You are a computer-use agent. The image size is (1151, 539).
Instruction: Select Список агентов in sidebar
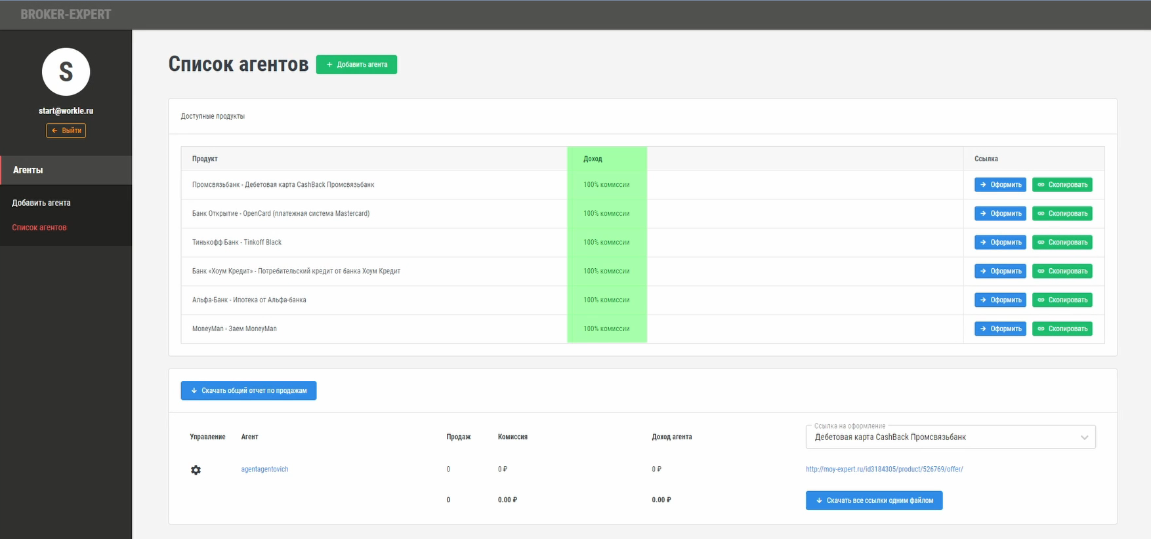click(39, 228)
